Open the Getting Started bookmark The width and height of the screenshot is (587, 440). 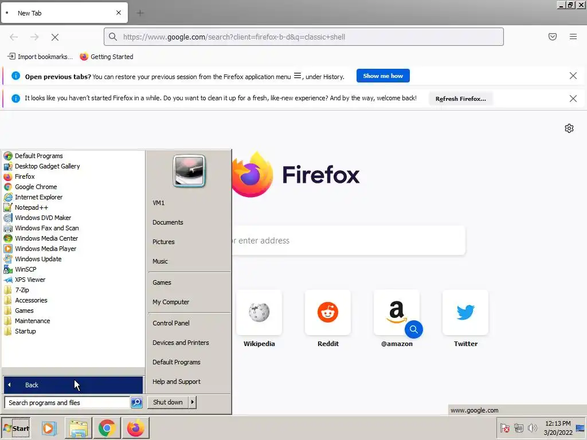[107, 57]
